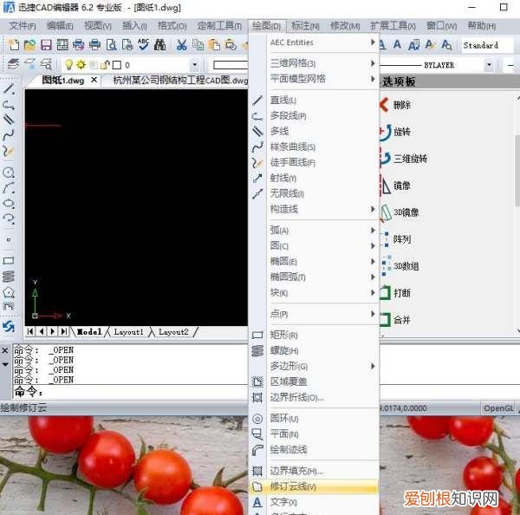Toggle the layer lightbulb on/off icon

(69, 65)
